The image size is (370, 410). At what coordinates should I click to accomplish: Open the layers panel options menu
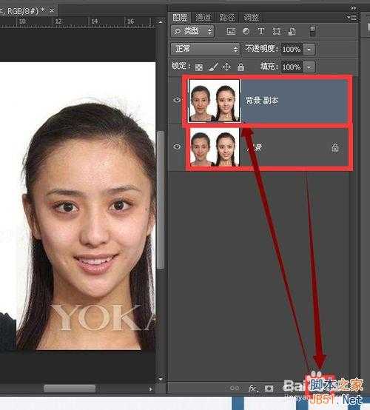tap(351, 18)
